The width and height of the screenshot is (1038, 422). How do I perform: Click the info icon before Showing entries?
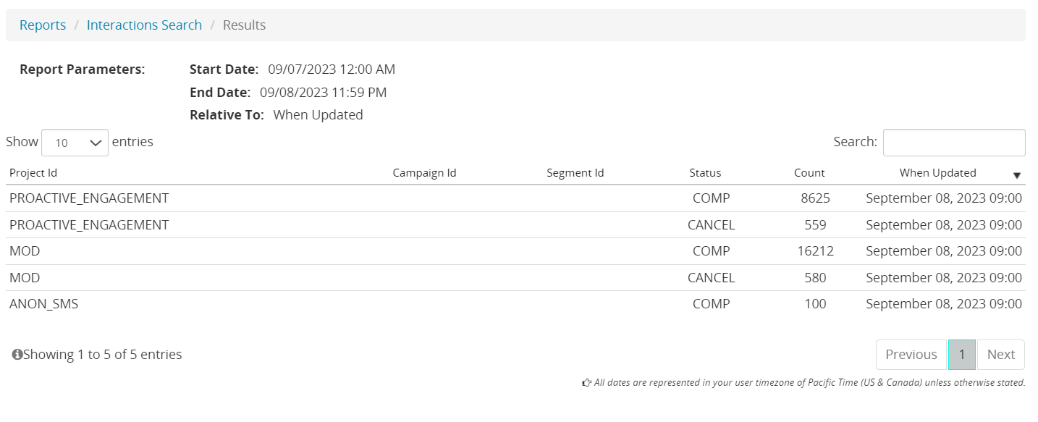(x=17, y=355)
